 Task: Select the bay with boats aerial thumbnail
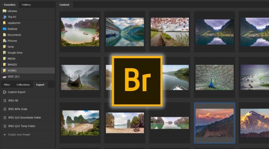pos(80,32)
